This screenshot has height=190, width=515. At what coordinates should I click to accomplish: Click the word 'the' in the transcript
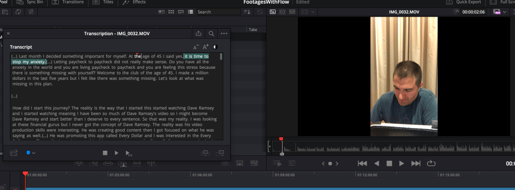(x=138, y=56)
